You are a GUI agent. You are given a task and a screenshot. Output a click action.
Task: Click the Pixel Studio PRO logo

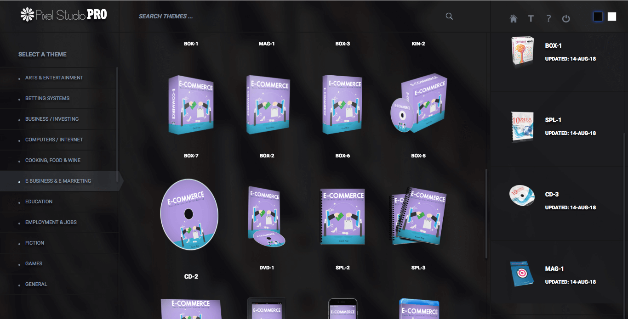[64, 15]
